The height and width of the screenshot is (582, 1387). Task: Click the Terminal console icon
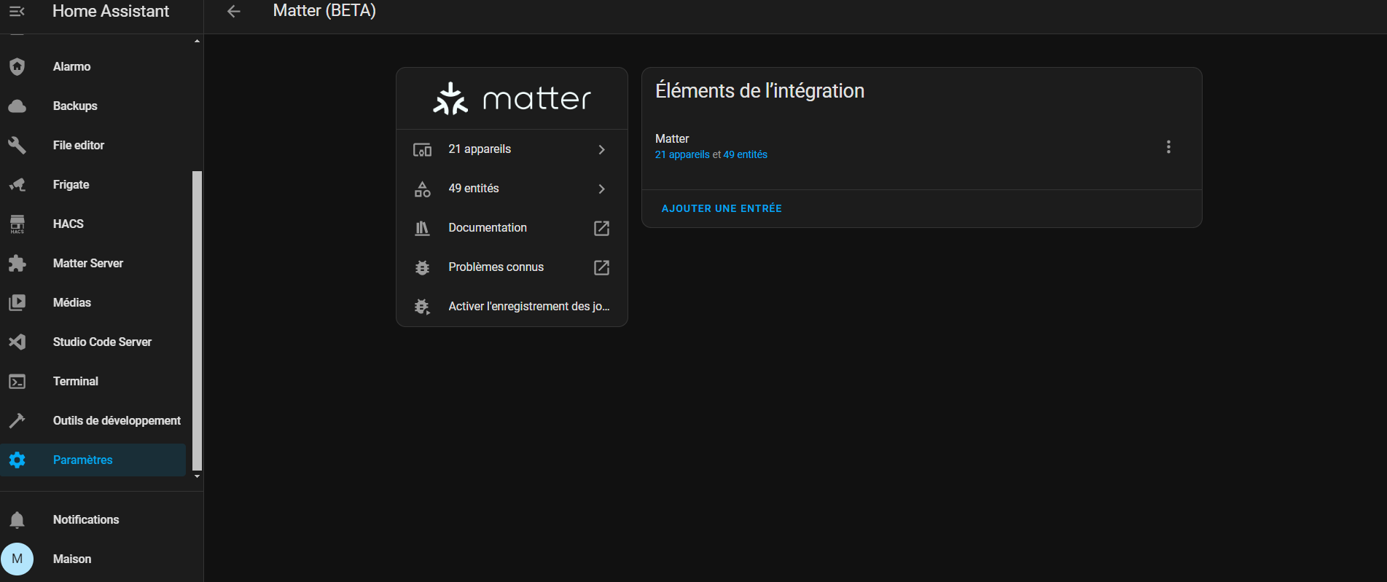[17, 381]
